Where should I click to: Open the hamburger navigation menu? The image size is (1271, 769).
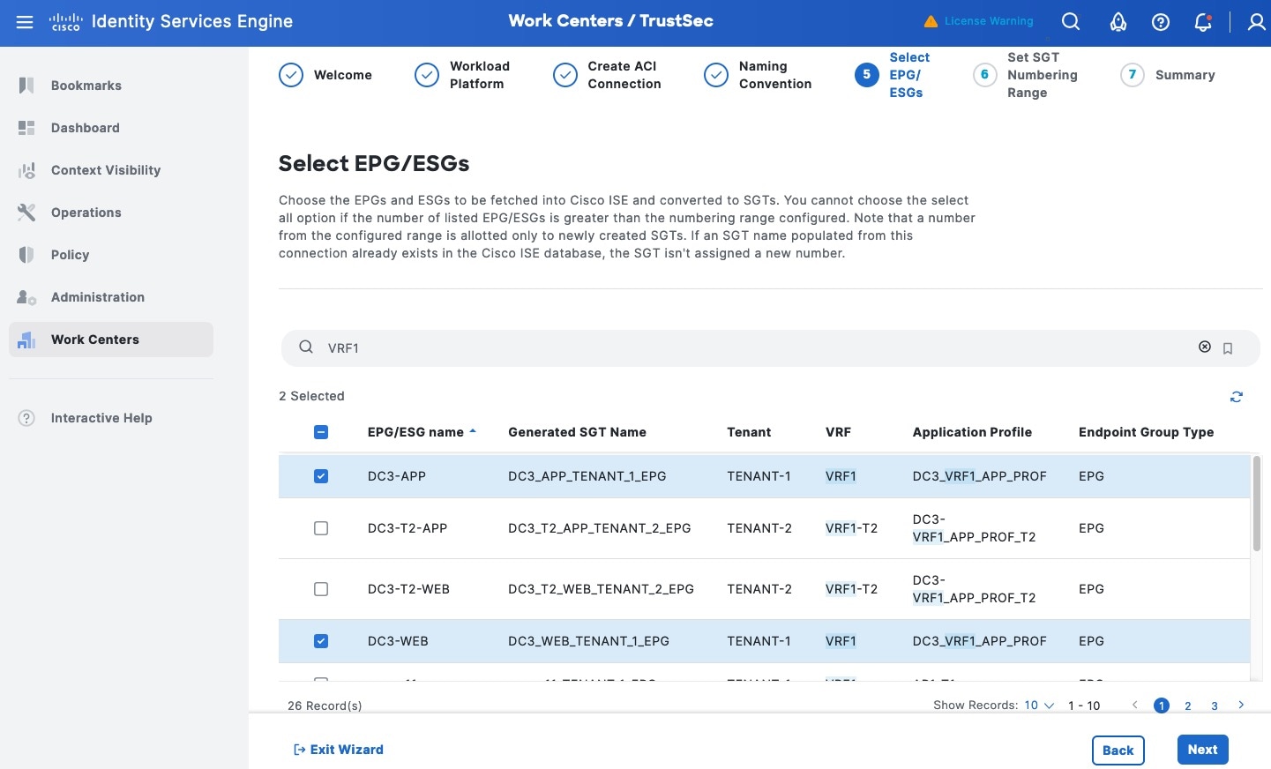[25, 22]
